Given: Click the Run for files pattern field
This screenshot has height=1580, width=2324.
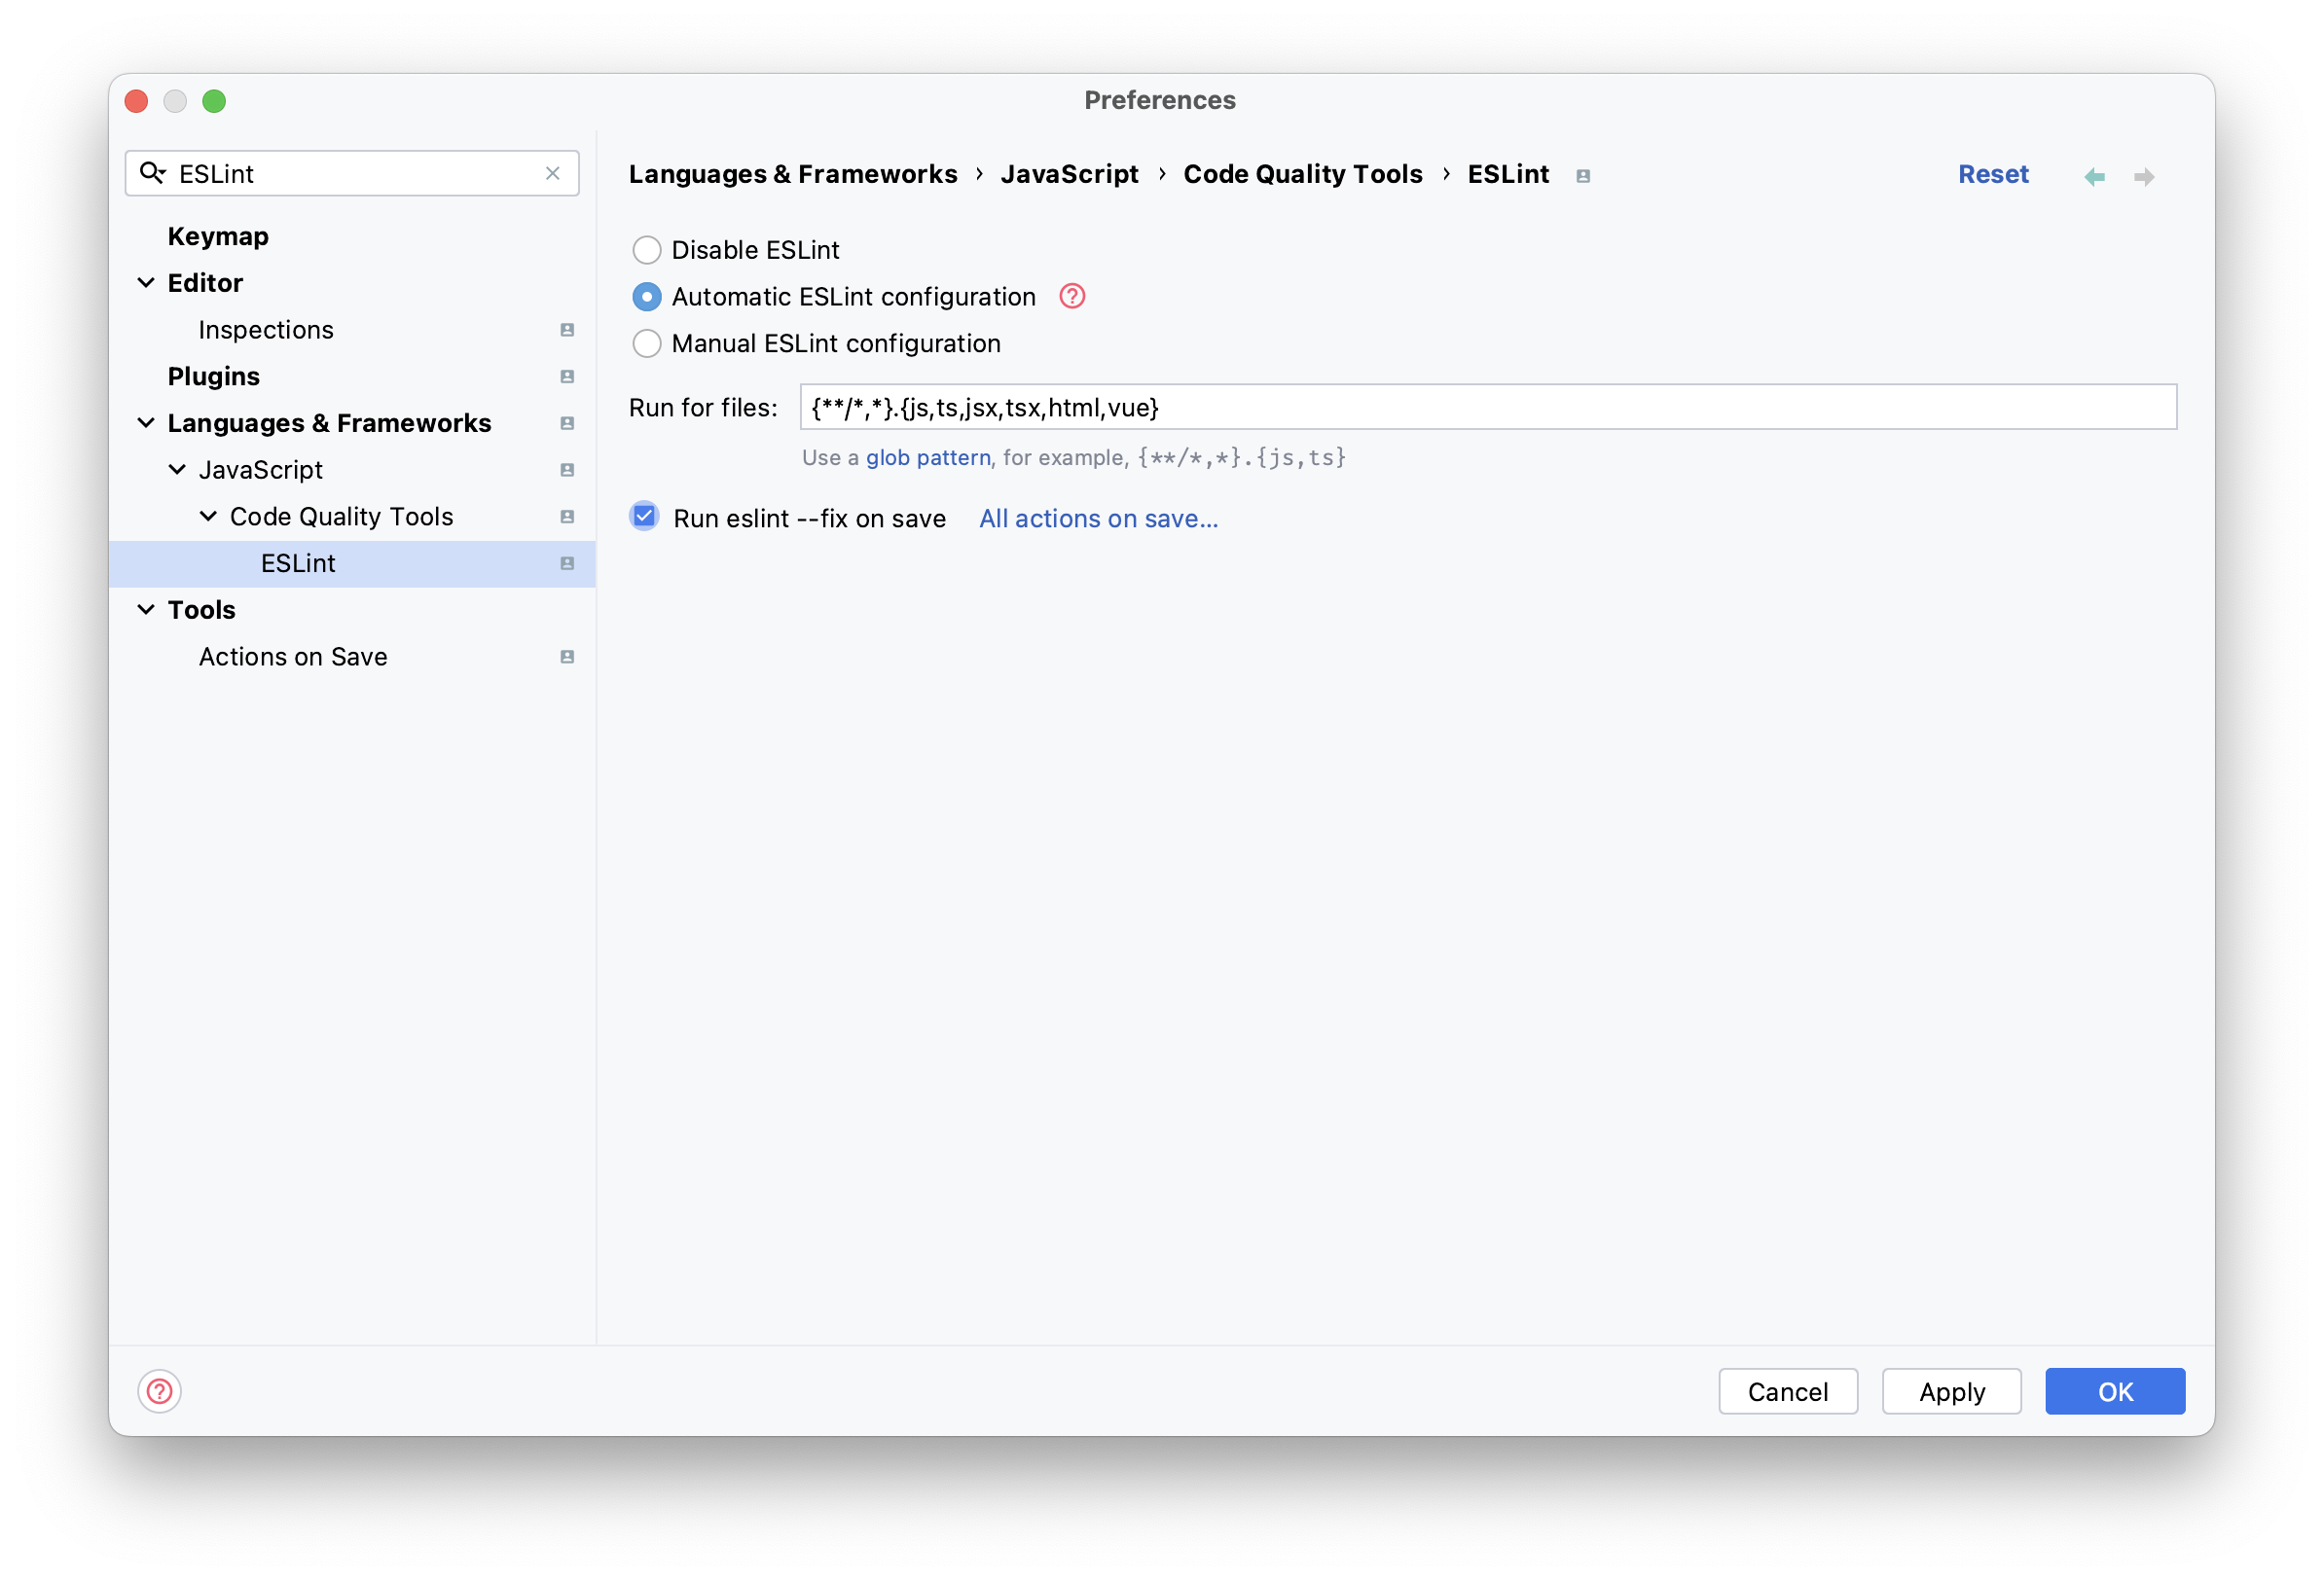Looking at the screenshot, I should [1487, 407].
